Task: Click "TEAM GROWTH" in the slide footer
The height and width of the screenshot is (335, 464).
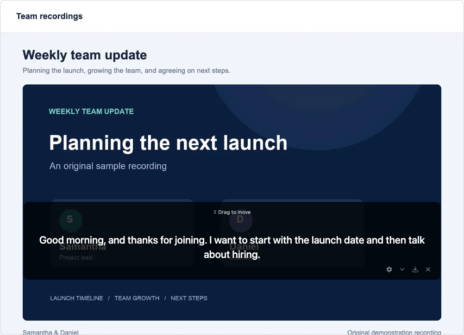Action: (137, 298)
